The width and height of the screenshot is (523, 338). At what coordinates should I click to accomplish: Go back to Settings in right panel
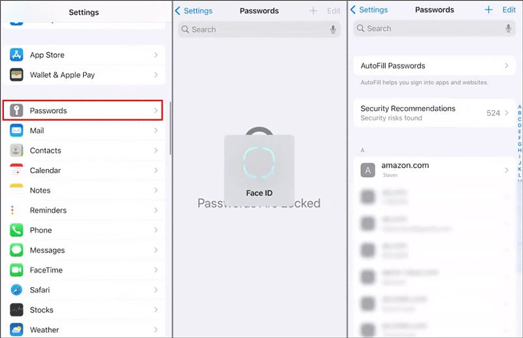(x=371, y=10)
